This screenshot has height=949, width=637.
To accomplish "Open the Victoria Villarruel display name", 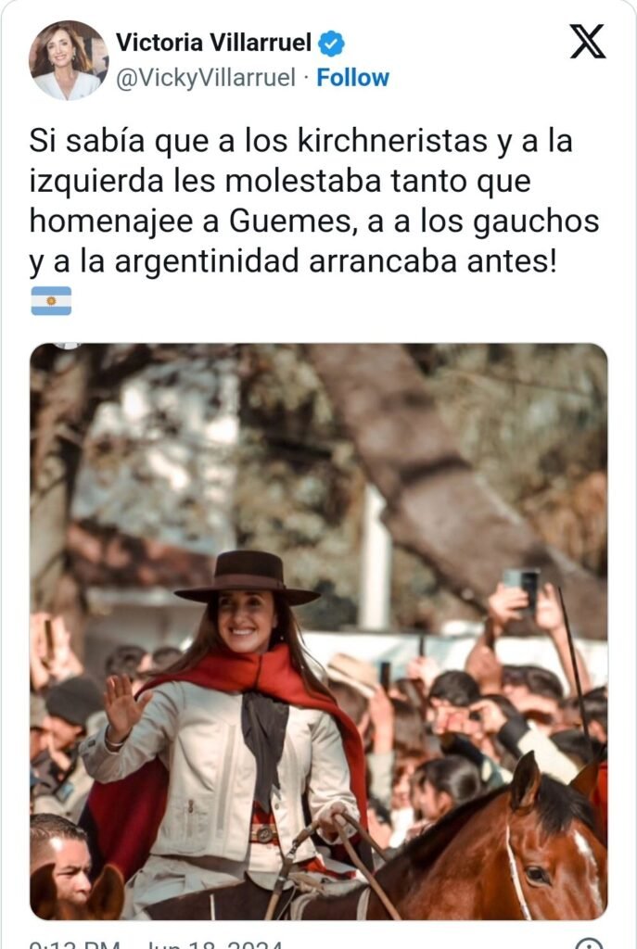I will point(214,43).
